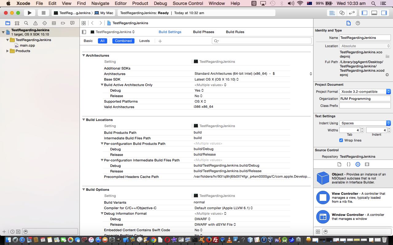Open the Issue navigator warning icon

pos(35,23)
